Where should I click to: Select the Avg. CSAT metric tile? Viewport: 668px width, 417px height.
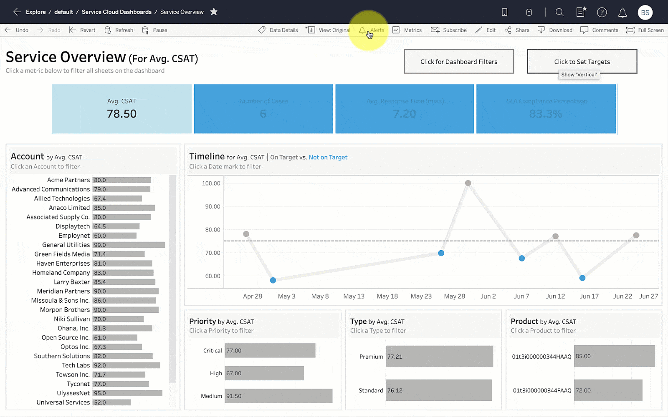[121, 109]
